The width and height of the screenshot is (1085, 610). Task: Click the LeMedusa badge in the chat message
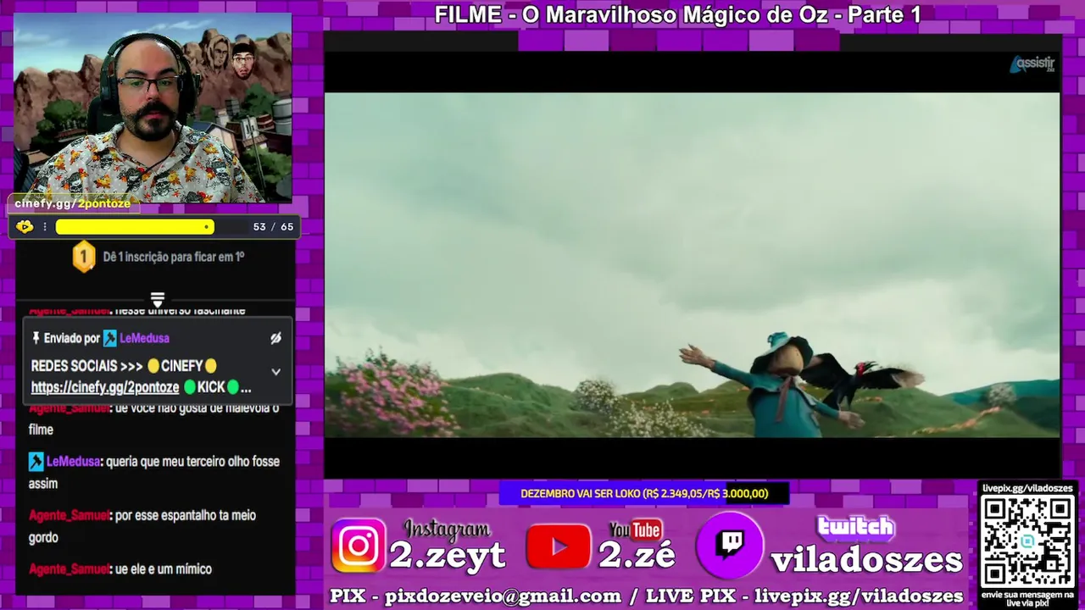click(x=36, y=462)
